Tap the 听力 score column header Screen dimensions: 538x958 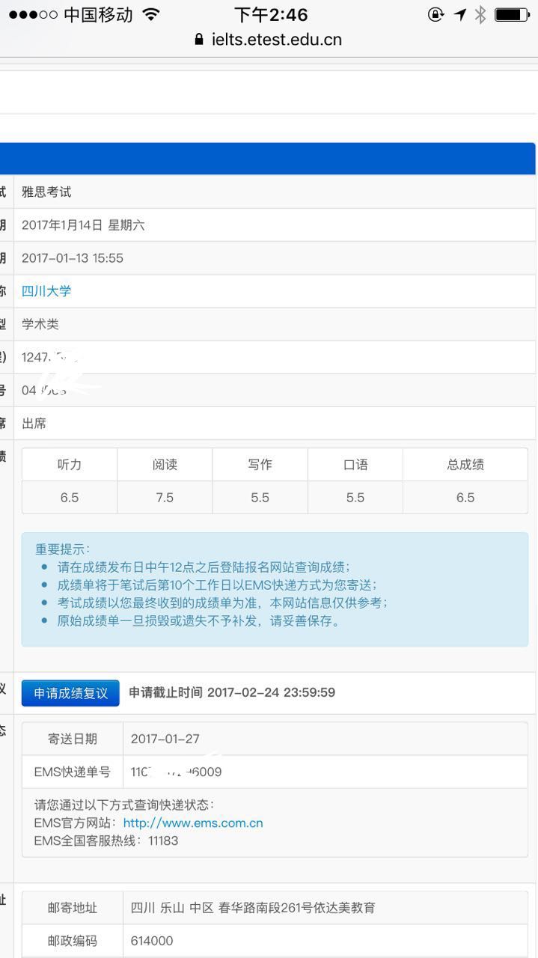[70, 465]
